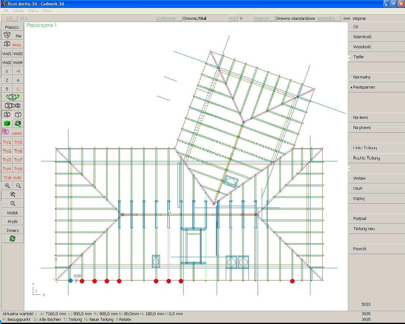Activate the Lasso selection tool

(12, 133)
